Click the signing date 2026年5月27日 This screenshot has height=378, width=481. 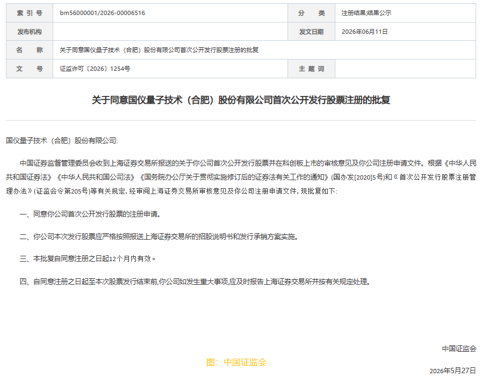[453, 370]
